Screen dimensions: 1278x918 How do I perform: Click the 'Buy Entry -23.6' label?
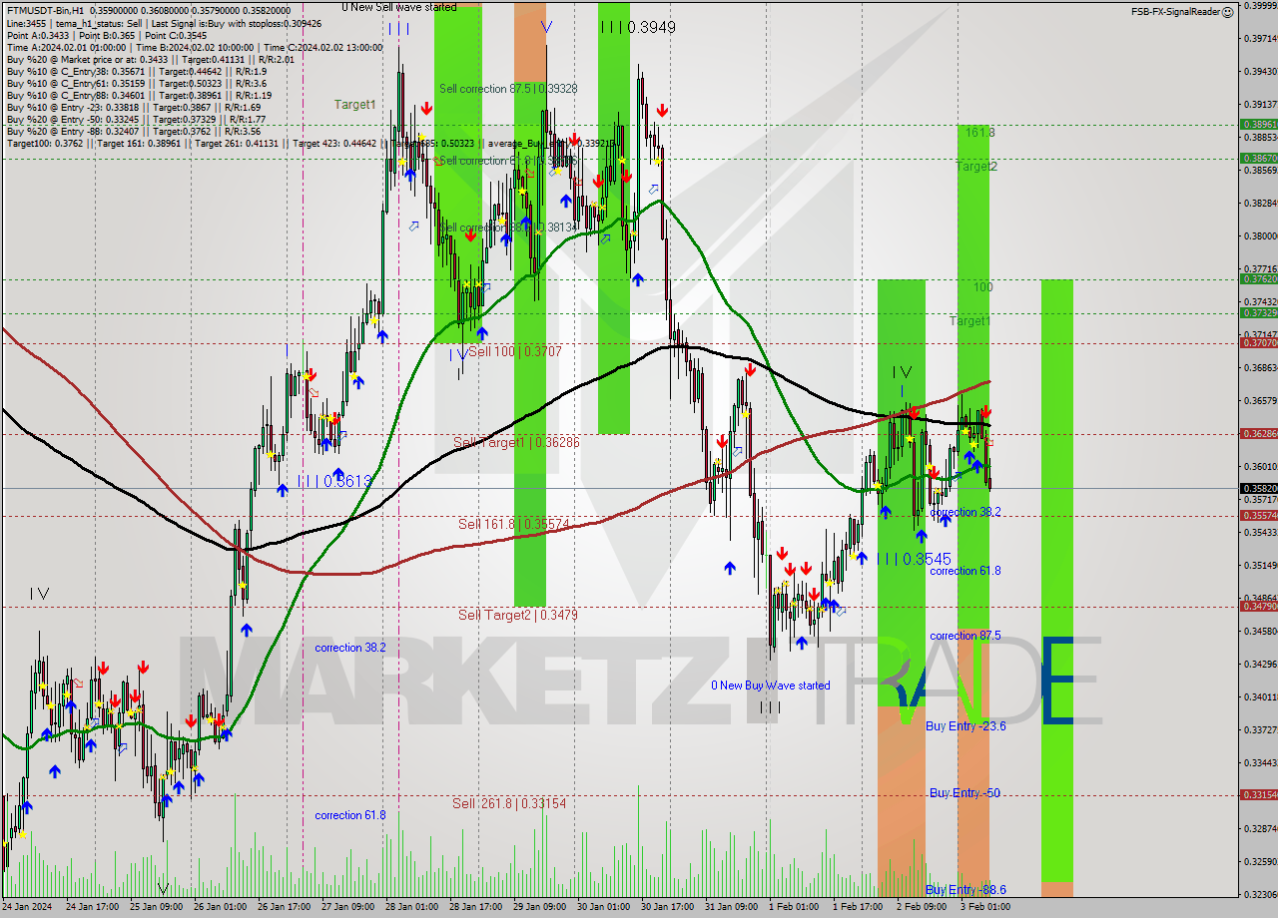click(x=965, y=726)
